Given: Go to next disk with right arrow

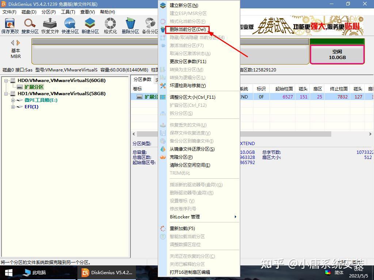Looking at the screenshot, I should [18, 43].
